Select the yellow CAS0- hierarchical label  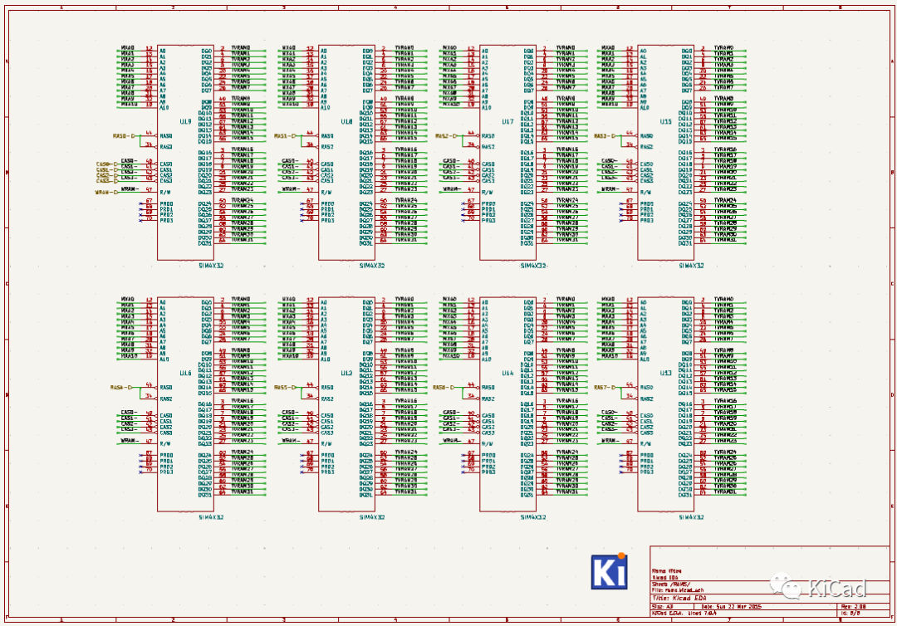106,164
